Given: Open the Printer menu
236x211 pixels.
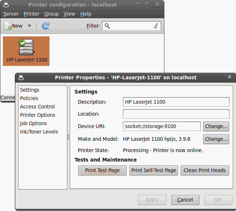Looking at the screenshot, I should 31,14.
